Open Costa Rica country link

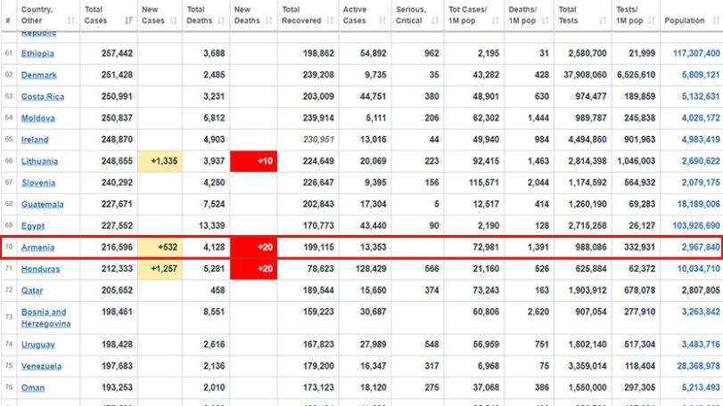(x=43, y=97)
